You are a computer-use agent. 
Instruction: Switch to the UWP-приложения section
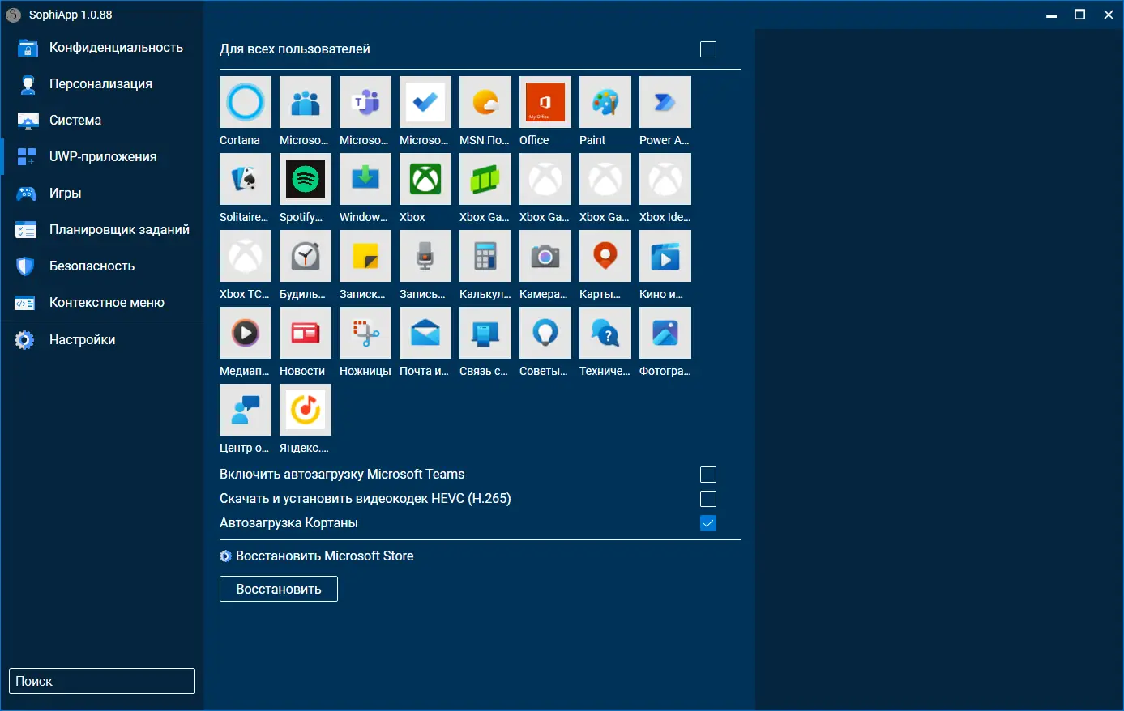(102, 157)
